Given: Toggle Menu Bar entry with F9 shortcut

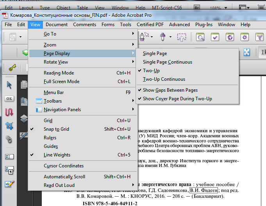Looking at the screenshot, I should pos(83,92).
